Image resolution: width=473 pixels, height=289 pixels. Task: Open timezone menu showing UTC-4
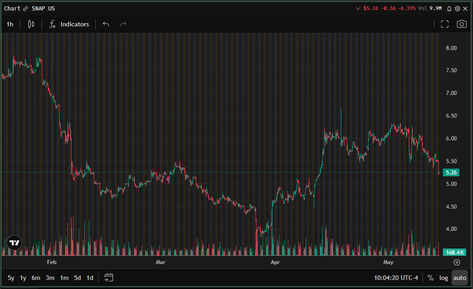pos(396,278)
